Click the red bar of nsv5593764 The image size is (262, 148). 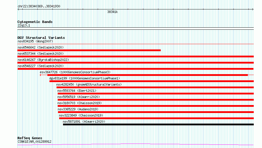[156, 94]
